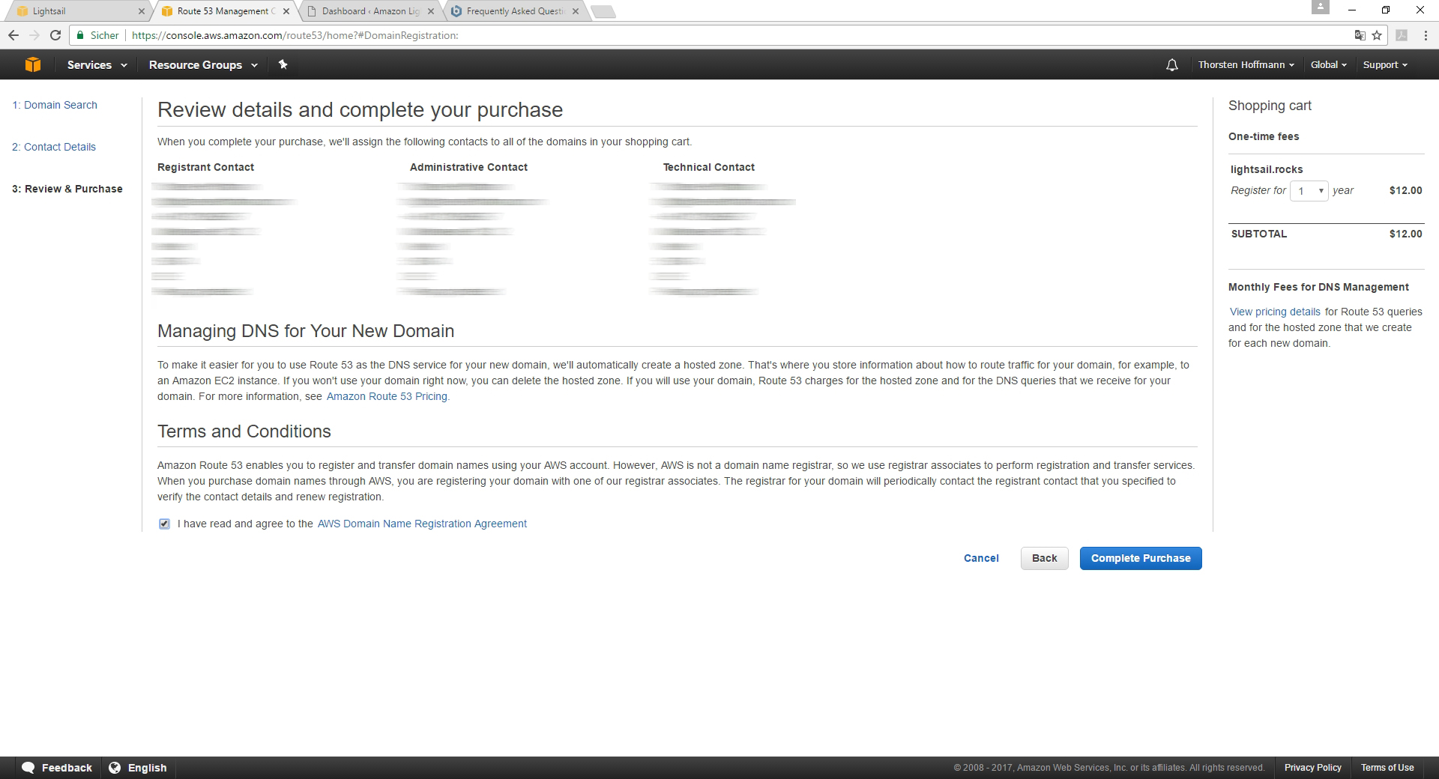This screenshot has height=779, width=1439.
Task: Click the PDF extension icon in toolbar
Action: point(1402,35)
